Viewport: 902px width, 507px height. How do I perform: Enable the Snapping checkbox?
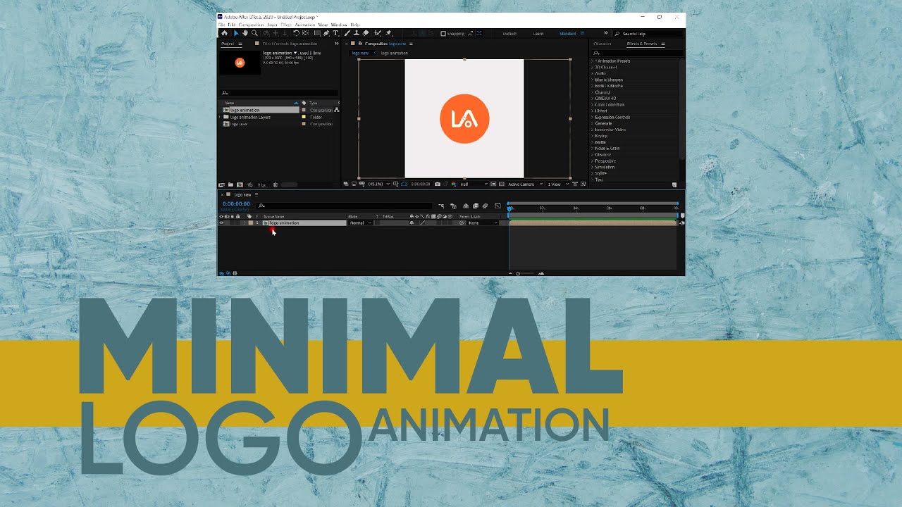pyautogui.click(x=443, y=33)
